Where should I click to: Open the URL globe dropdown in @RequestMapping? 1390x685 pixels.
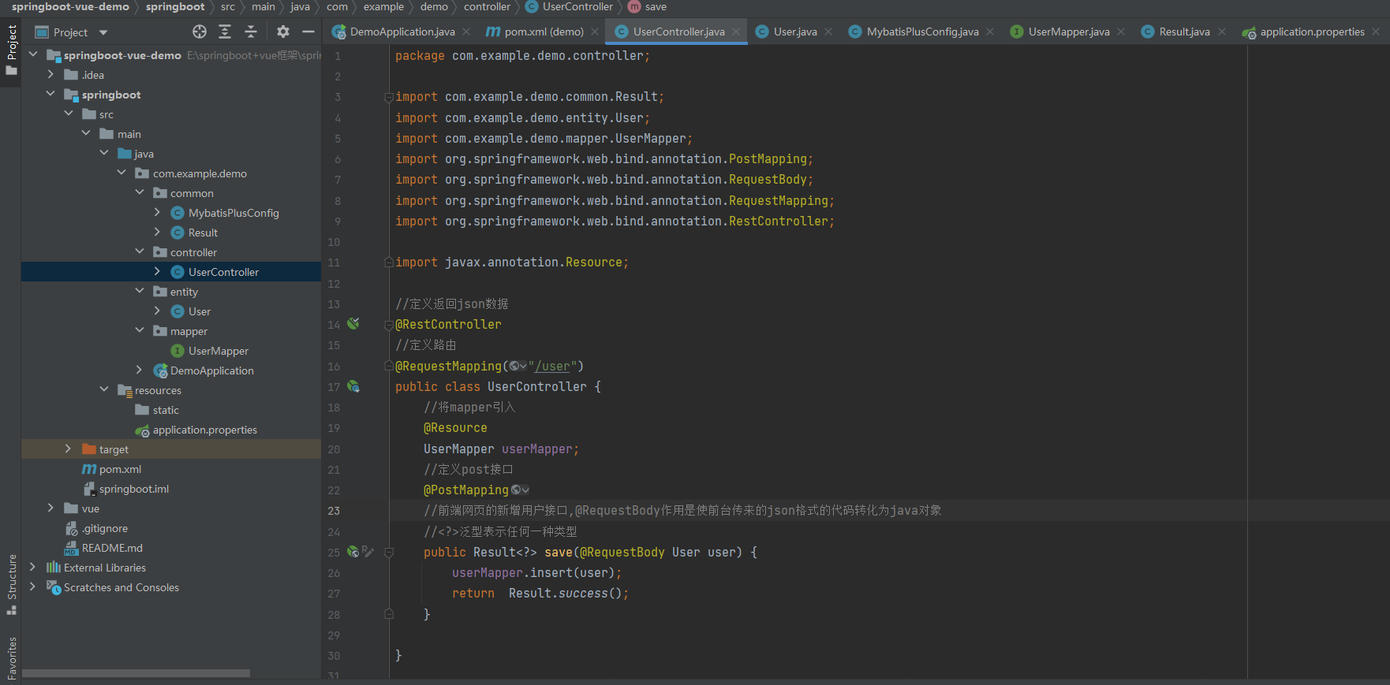click(x=518, y=366)
